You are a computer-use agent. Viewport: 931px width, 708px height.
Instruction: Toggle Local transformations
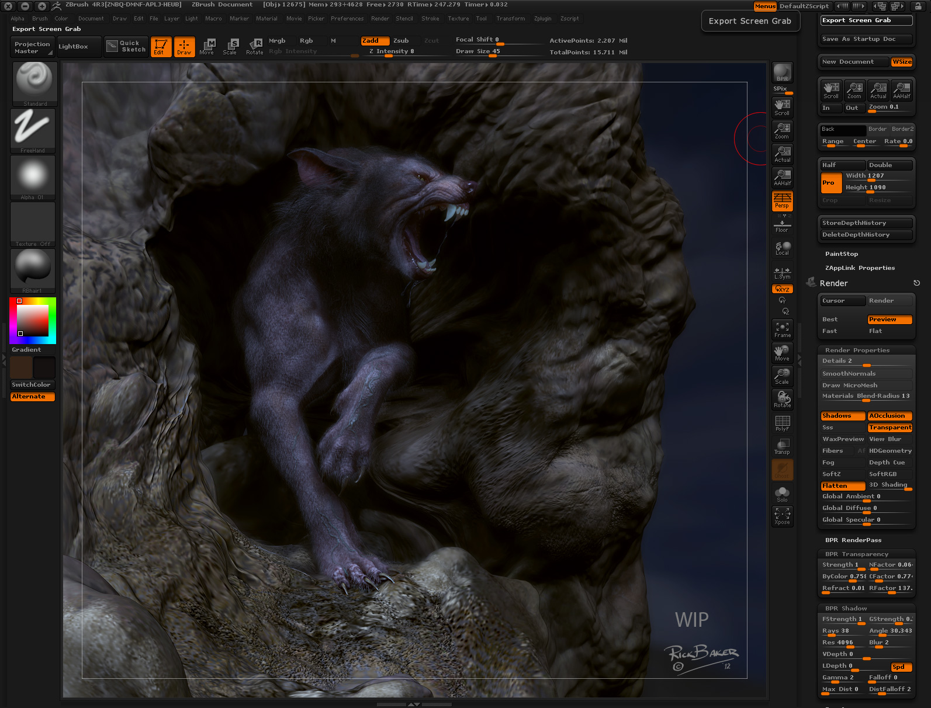pos(782,248)
